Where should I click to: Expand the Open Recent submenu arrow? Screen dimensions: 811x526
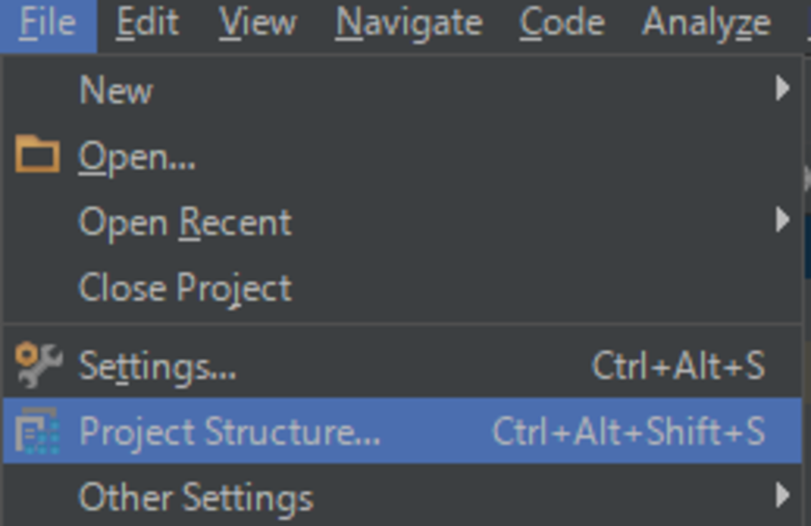pos(782,220)
